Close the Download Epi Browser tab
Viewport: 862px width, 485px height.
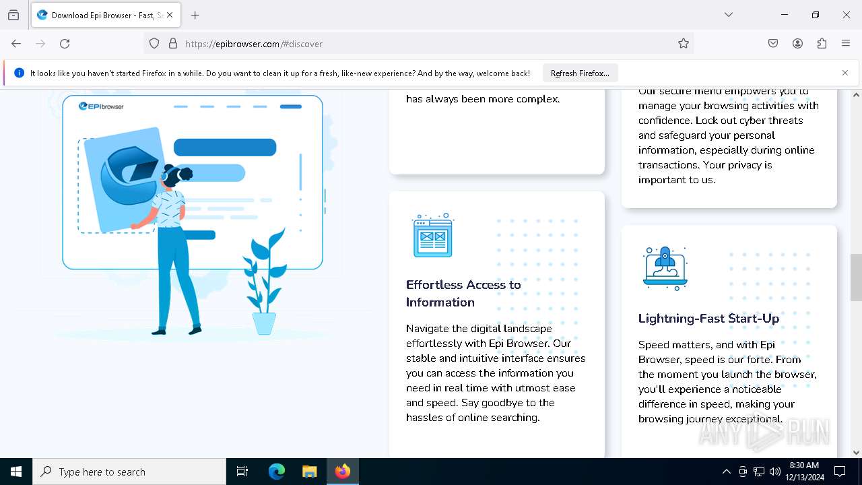coord(170,15)
